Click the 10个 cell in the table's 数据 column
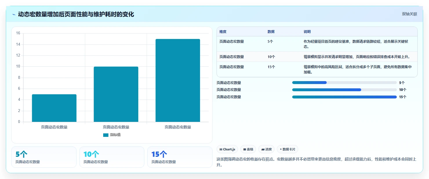429x179 pixels. (271, 57)
